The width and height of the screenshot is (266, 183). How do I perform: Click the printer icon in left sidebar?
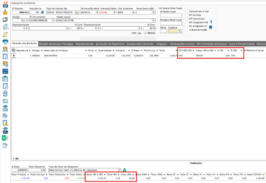[5, 41]
